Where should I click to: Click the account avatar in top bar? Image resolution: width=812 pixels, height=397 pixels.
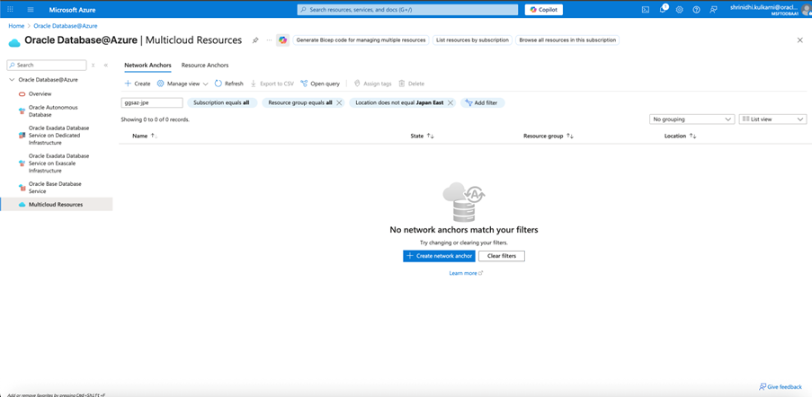pos(807,10)
